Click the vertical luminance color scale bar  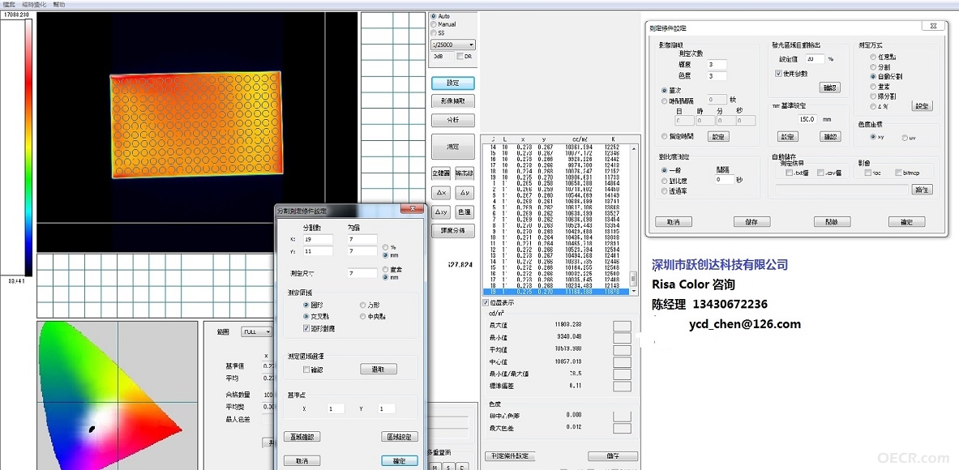pos(28,147)
